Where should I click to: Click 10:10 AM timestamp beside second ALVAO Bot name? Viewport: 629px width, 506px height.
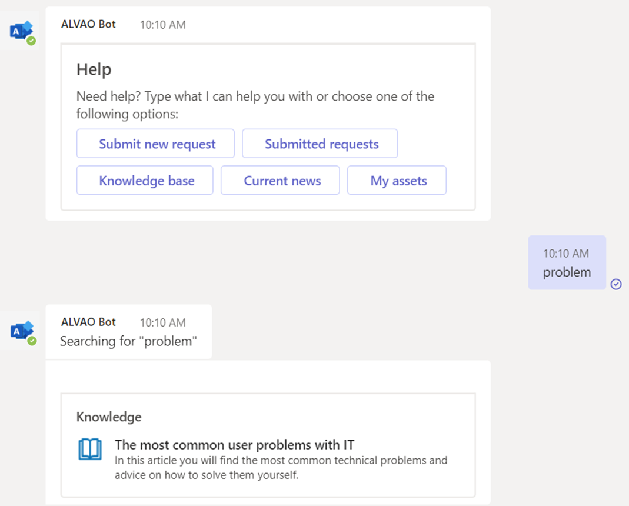[163, 322]
